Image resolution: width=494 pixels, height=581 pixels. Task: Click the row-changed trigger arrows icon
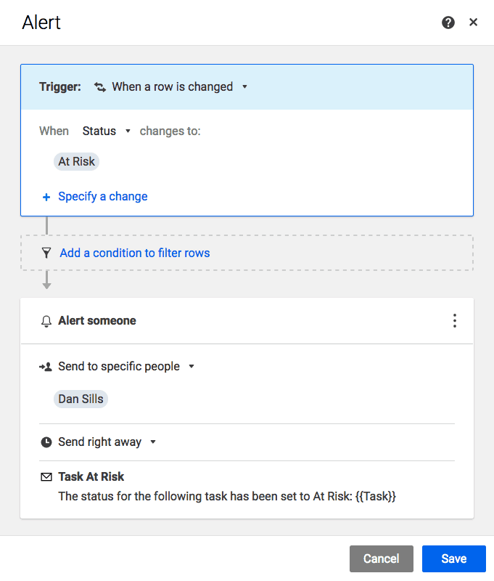[100, 87]
